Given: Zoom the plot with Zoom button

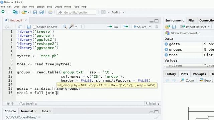Looking at the screenshot, I should 187,80.
